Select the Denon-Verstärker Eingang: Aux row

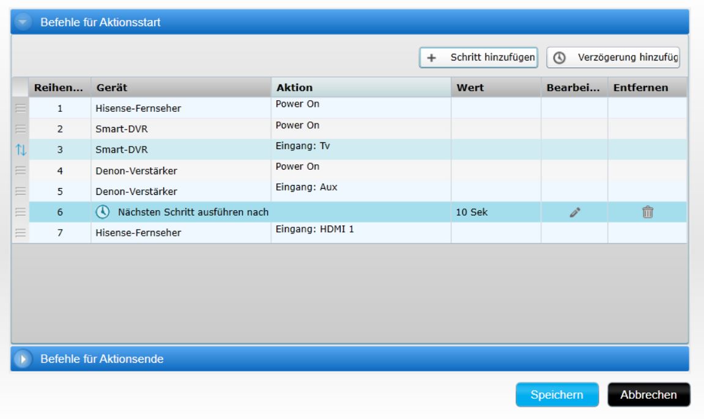(180, 191)
